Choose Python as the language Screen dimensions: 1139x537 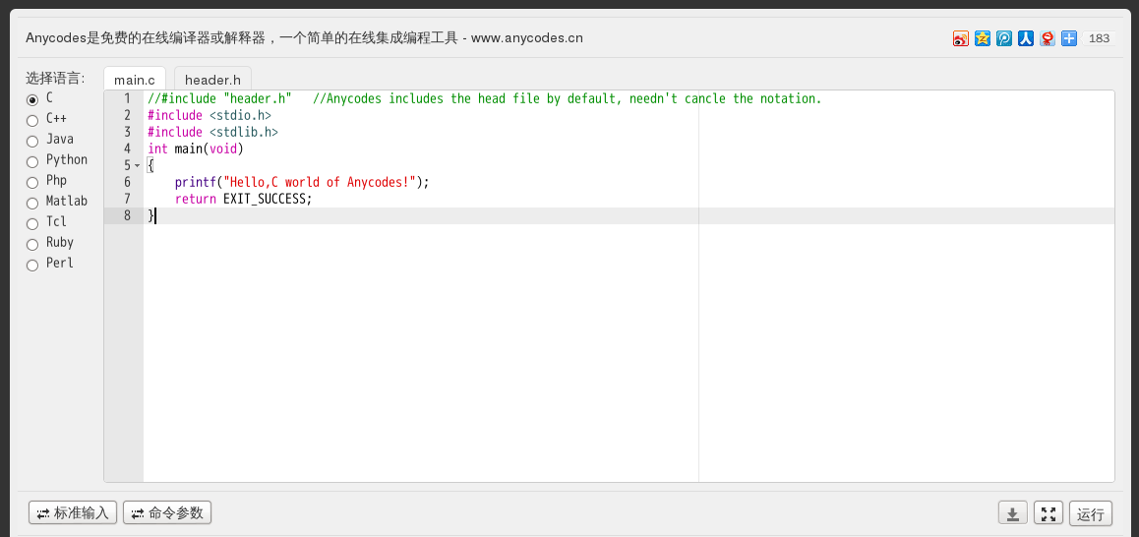click(31, 161)
